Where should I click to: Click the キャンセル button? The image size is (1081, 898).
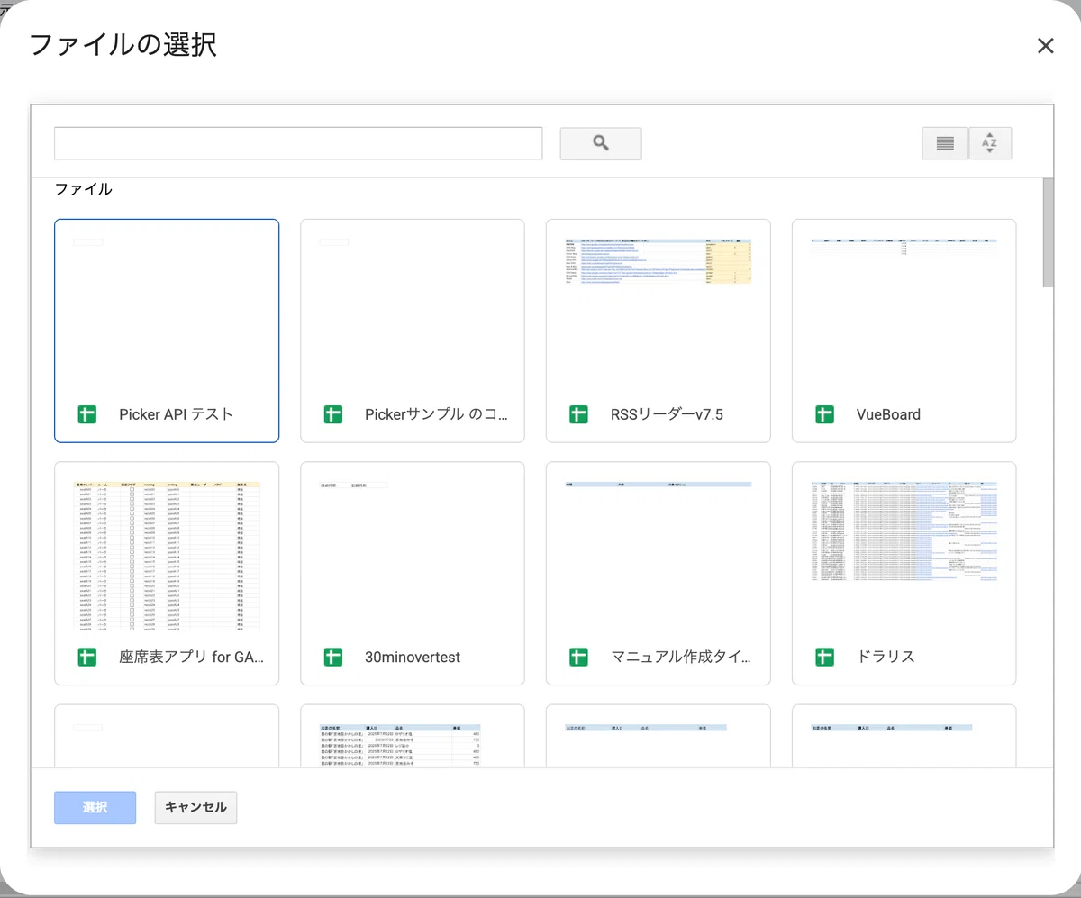click(195, 808)
